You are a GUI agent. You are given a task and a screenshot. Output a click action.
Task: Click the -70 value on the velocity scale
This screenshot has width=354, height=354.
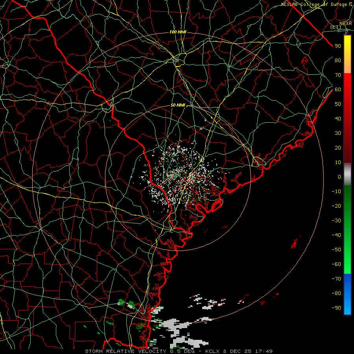pyautogui.click(x=336, y=279)
